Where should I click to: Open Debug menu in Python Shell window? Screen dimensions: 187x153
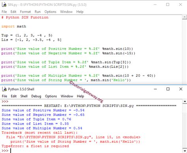36,96
